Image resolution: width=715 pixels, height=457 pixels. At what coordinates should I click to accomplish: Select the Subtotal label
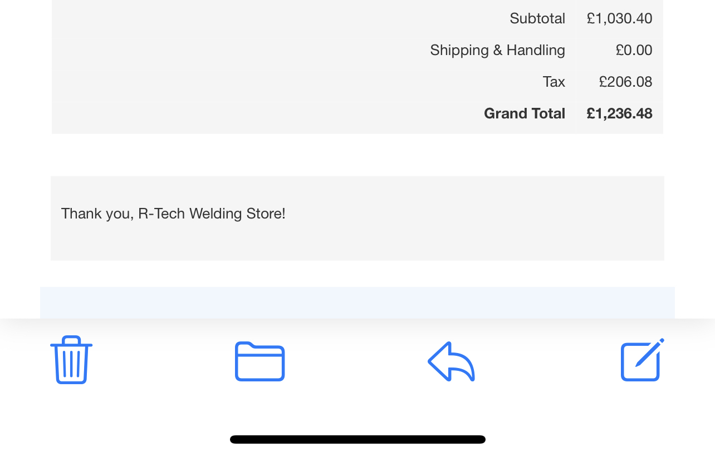pyautogui.click(x=537, y=18)
